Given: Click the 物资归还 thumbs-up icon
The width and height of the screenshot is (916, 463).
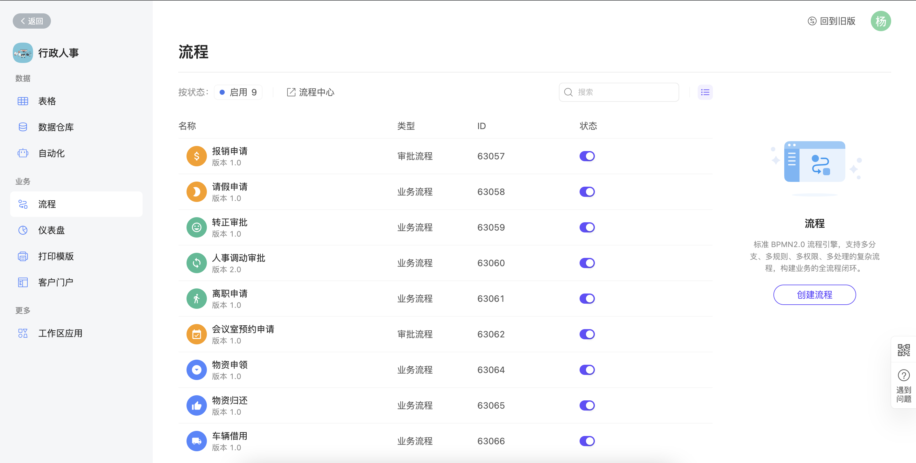Looking at the screenshot, I should tap(196, 405).
